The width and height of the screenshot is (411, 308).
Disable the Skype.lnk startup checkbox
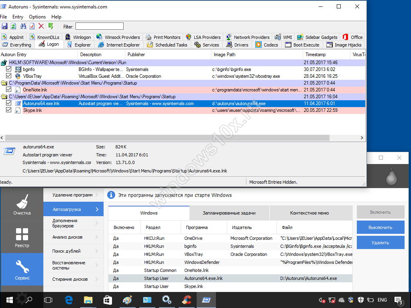(9, 110)
